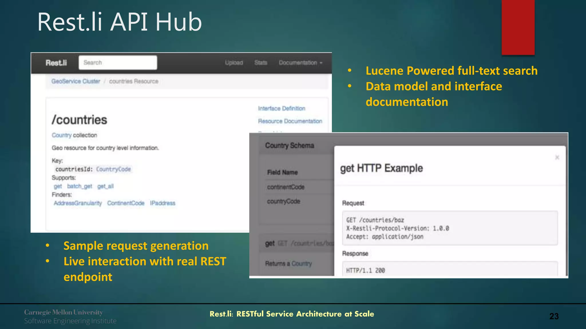Open the ContinentCode finder link
Screen dimensions: 586x329
click(x=126, y=203)
